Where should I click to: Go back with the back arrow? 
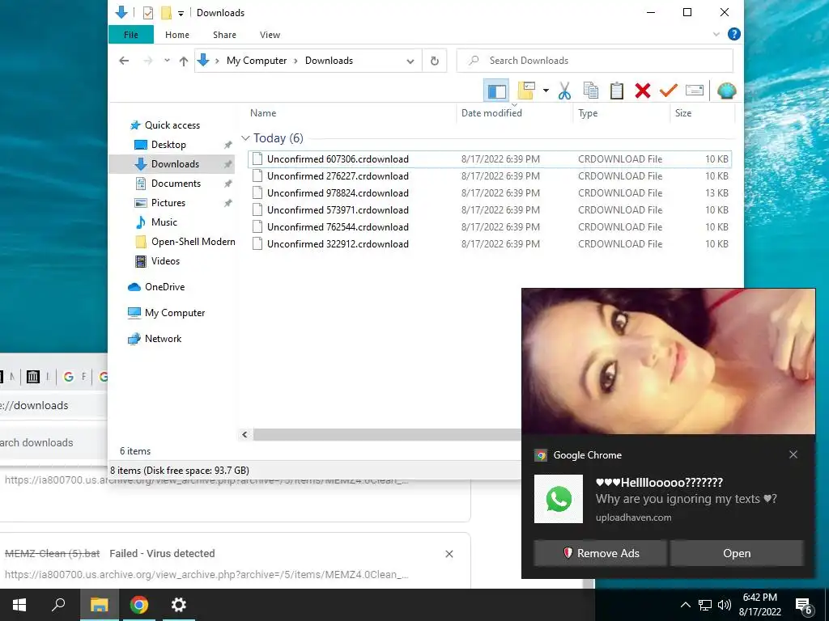point(124,61)
